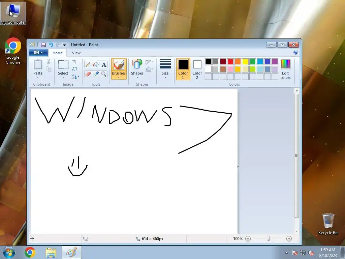This screenshot has height=259, width=345.
Task: Click the Edit colors button
Action: pyautogui.click(x=286, y=69)
